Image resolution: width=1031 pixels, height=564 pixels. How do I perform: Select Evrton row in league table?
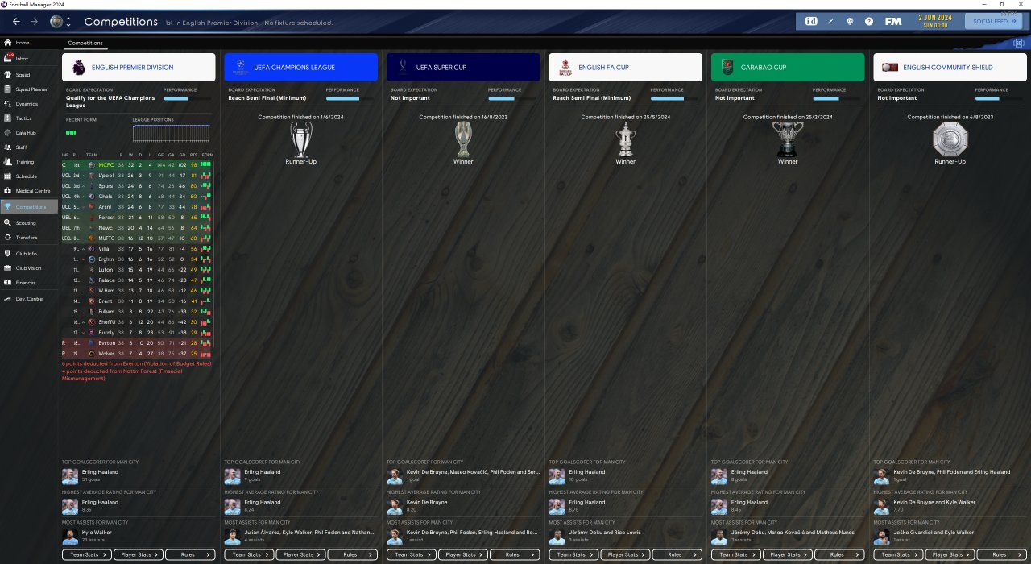pos(137,342)
